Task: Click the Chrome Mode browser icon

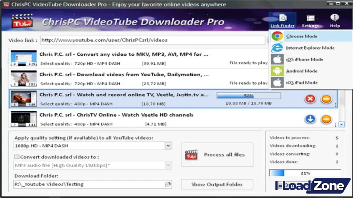Action: 277,36
